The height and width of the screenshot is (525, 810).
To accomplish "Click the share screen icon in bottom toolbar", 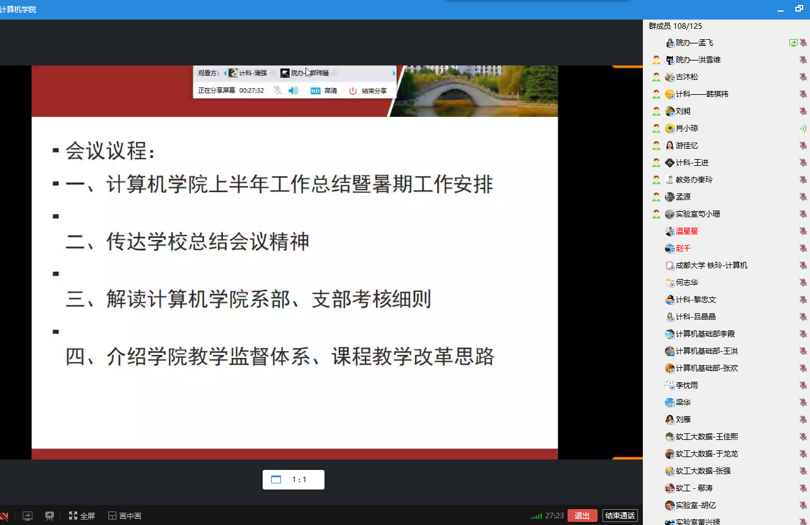I will click(28, 516).
